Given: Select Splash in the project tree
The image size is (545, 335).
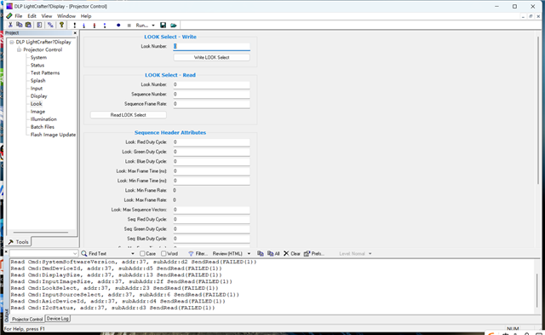Looking at the screenshot, I should pos(37,80).
